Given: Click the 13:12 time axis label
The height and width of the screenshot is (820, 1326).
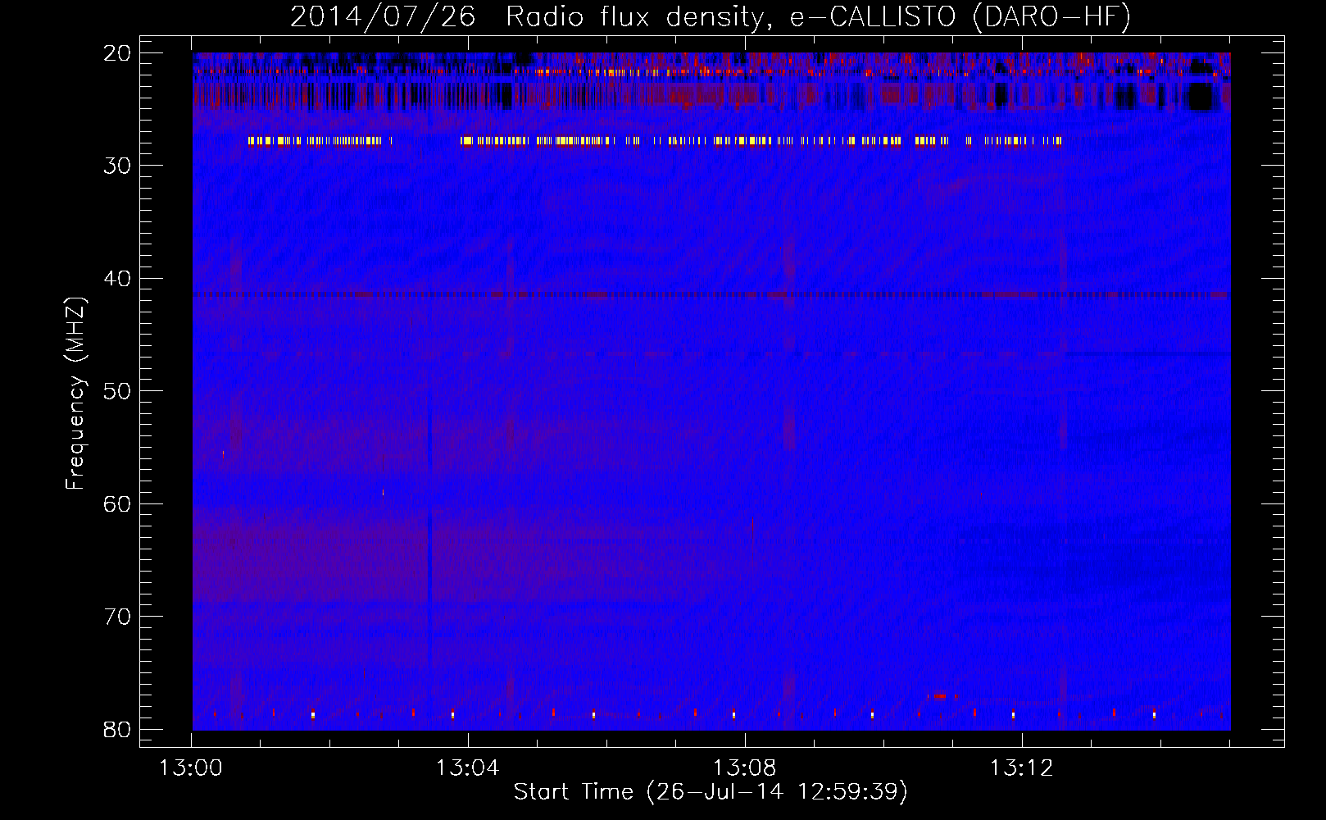Looking at the screenshot, I should coord(1022,768).
